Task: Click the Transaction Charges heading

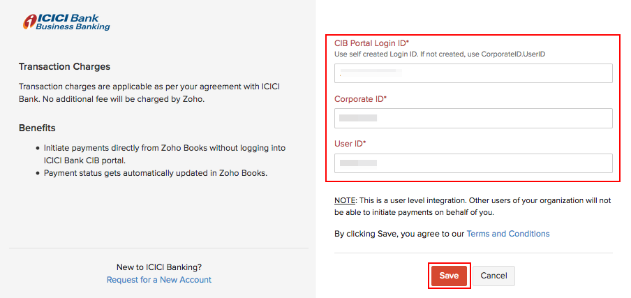Action: point(65,67)
